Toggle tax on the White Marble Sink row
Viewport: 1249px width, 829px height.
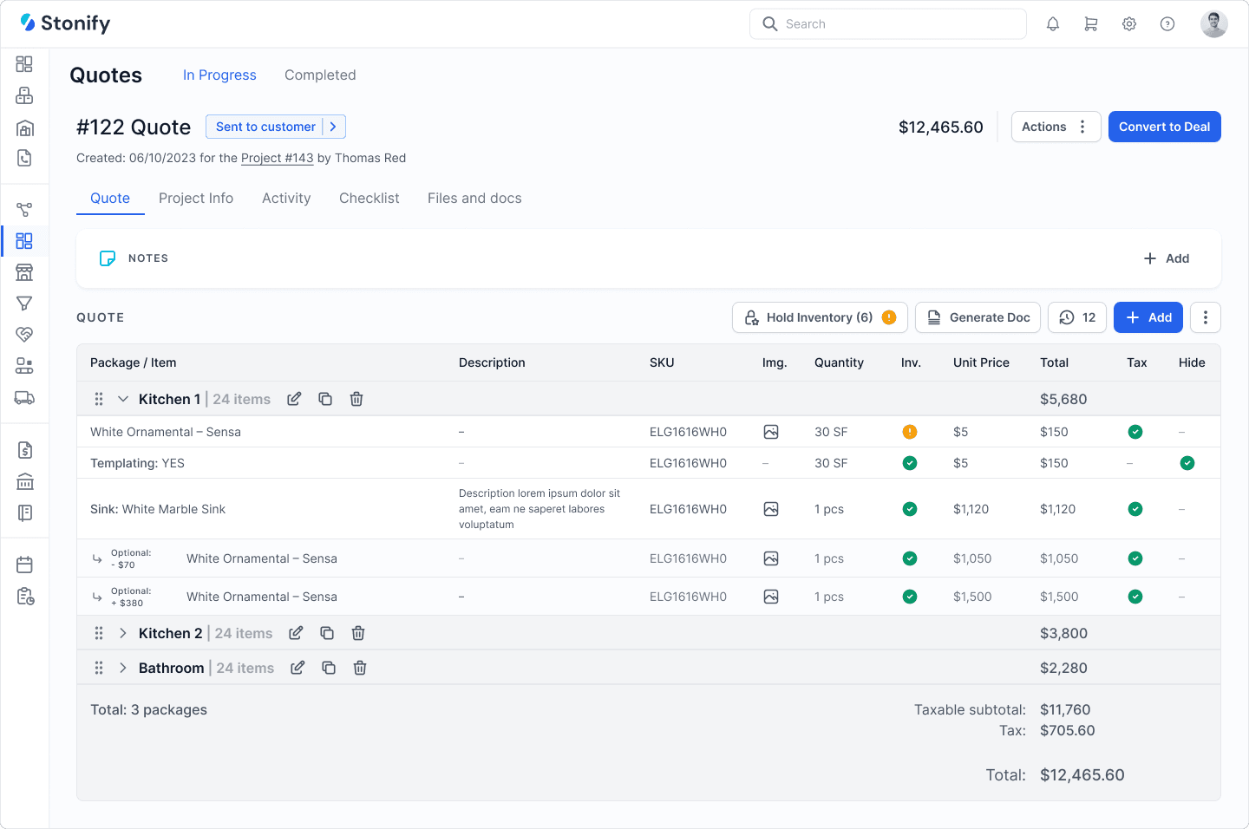1135,509
